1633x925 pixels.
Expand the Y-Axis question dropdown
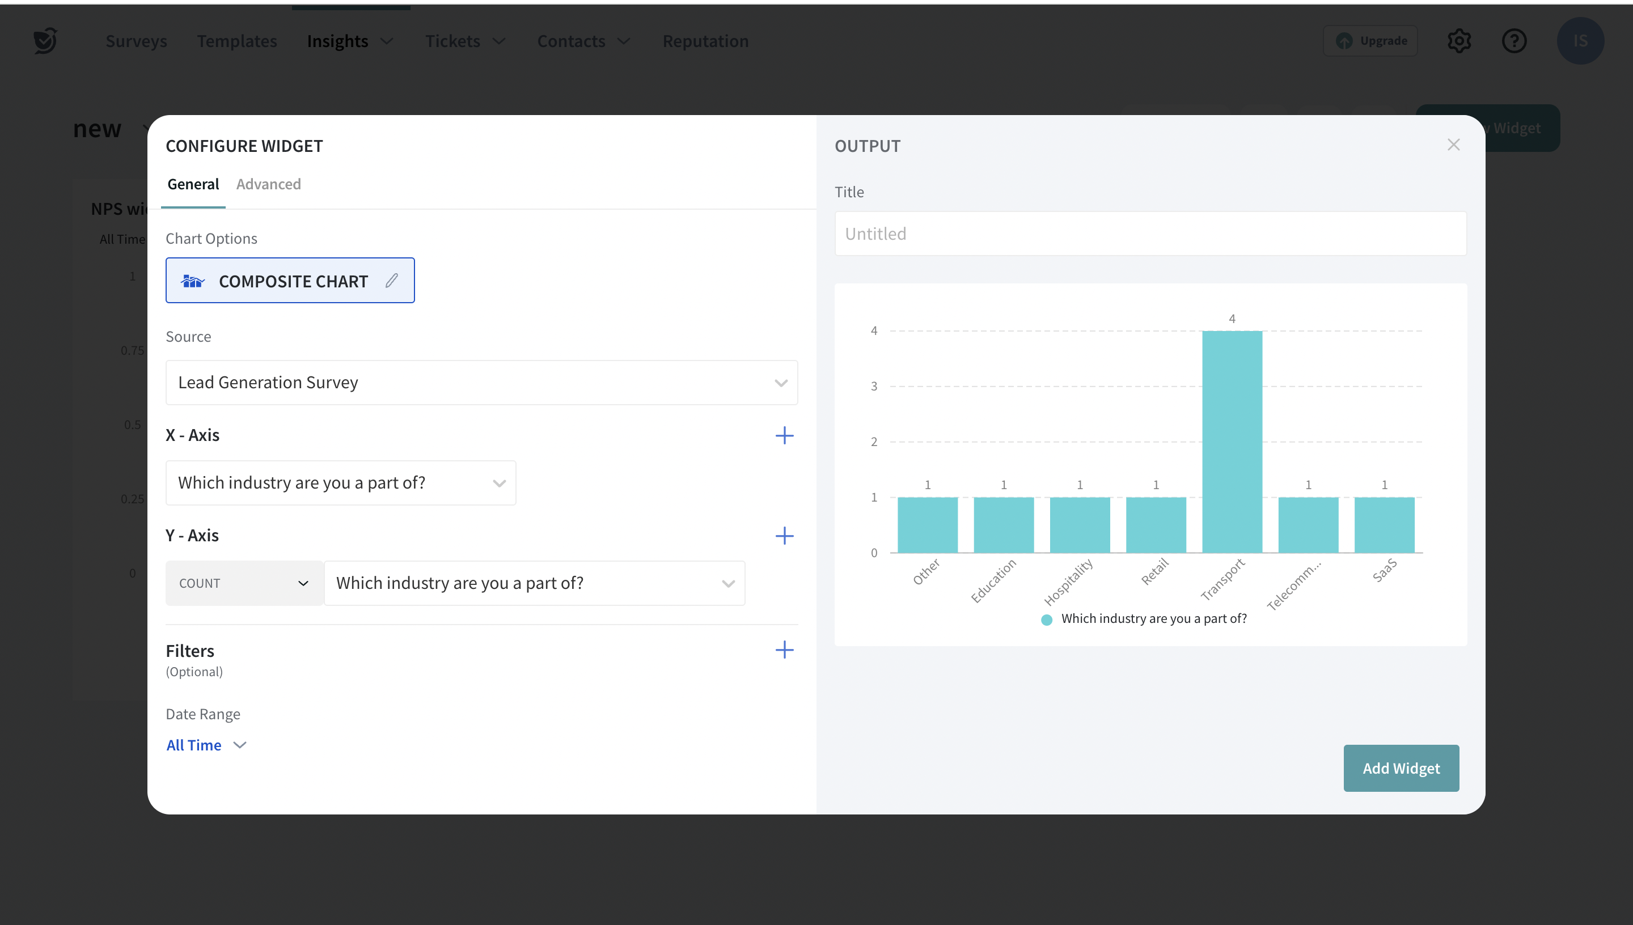point(534,583)
